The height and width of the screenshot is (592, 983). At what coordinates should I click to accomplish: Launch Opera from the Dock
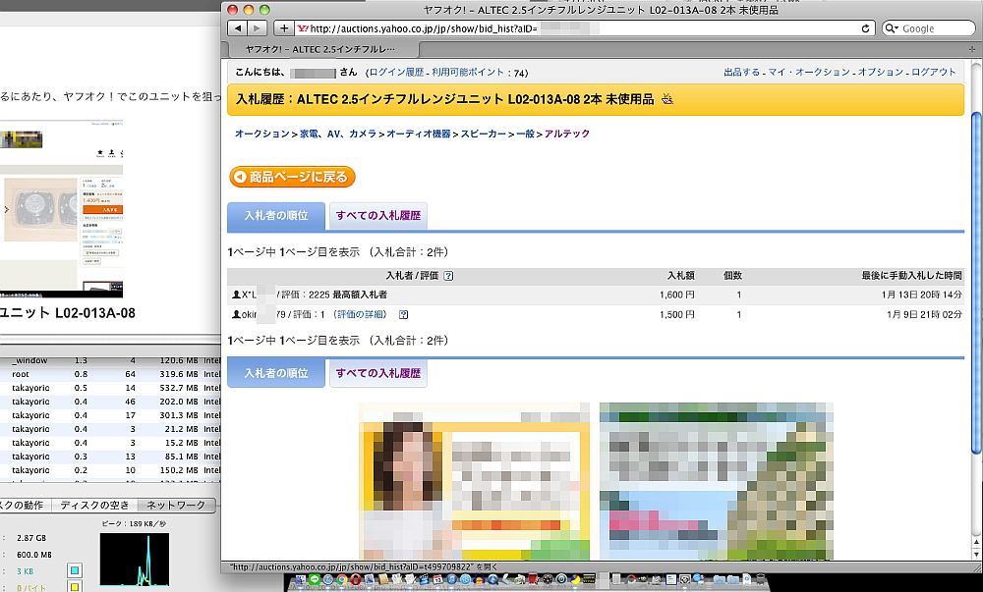pos(356,580)
